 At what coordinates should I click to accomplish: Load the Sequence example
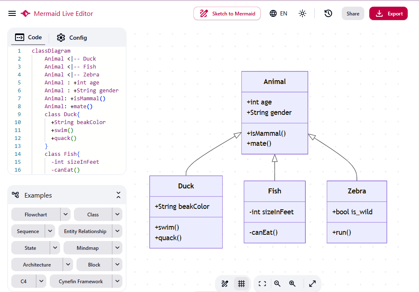[x=28, y=231]
